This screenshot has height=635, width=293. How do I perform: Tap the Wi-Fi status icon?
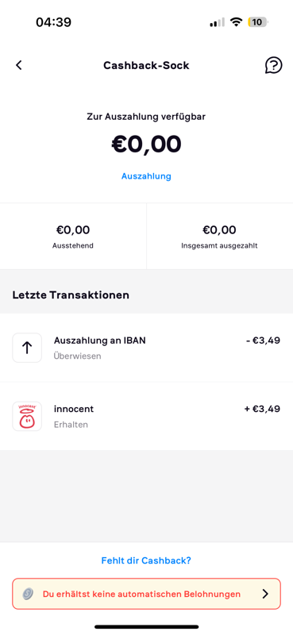click(236, 22)
